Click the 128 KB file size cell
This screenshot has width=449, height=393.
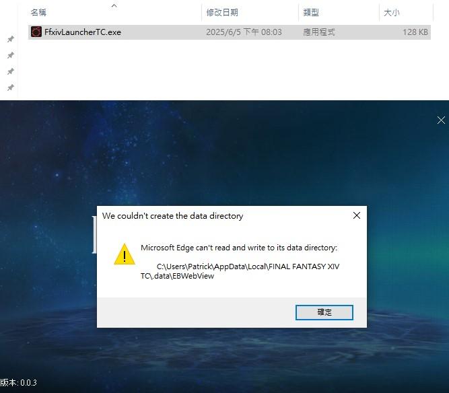415,32
